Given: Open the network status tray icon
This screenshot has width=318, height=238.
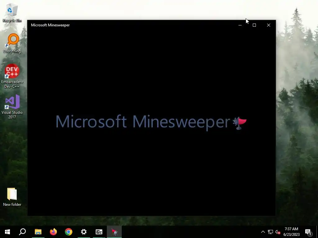Looking at the screenshot, I should coord(270,232).
